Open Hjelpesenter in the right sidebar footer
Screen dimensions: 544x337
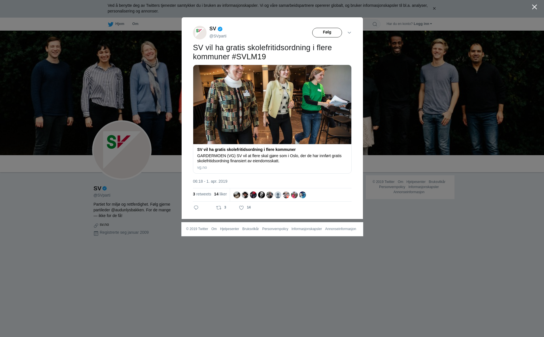click(x=416, y=182)
